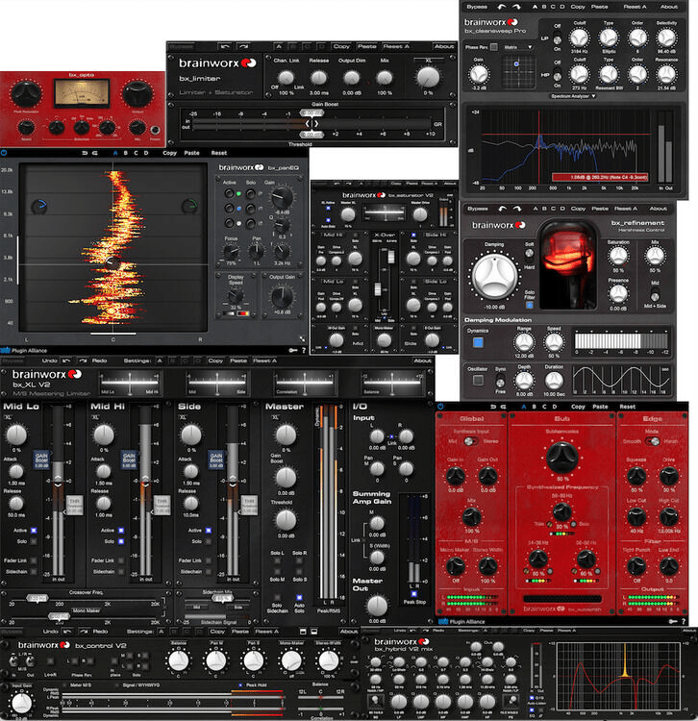Viewport: 698px width, 721px height.
Task: Open the Spectrum Analyzer dropdown in bx_cleansweep
Action: point(573,96)
